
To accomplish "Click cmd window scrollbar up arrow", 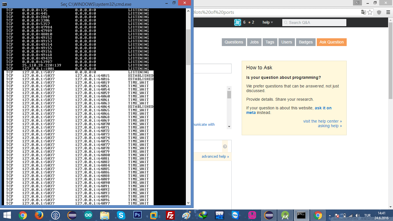I will 188,11.
